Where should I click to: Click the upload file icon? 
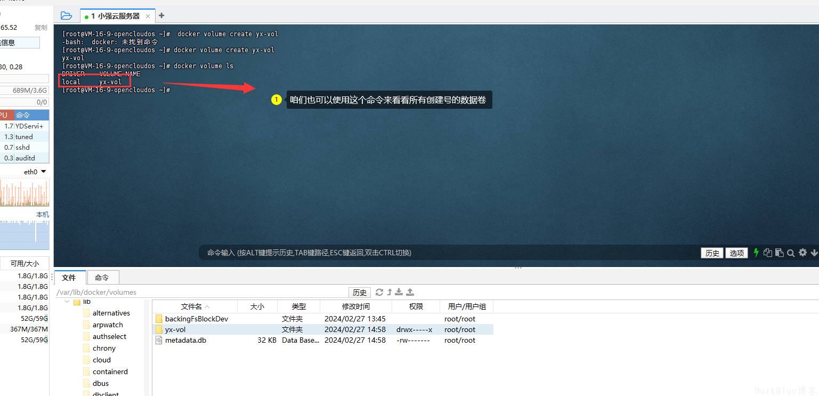coord(410,292)
